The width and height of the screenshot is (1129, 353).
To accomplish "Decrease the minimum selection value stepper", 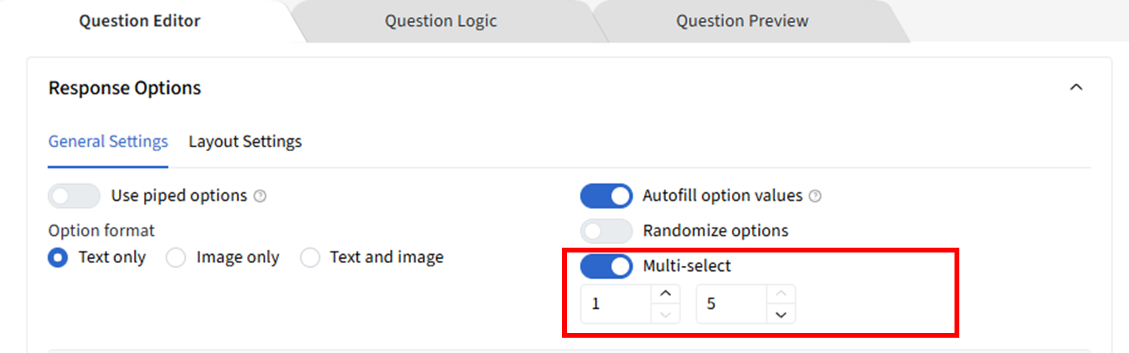I will (x=665, y=314).
